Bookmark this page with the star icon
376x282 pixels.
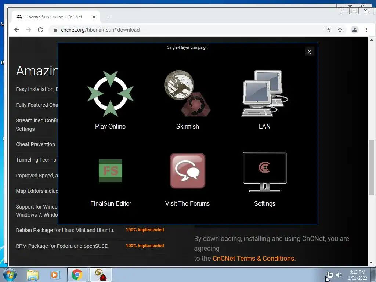[x=340, y=30]
